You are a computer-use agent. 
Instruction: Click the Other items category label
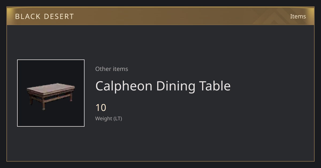pos(112,69)
